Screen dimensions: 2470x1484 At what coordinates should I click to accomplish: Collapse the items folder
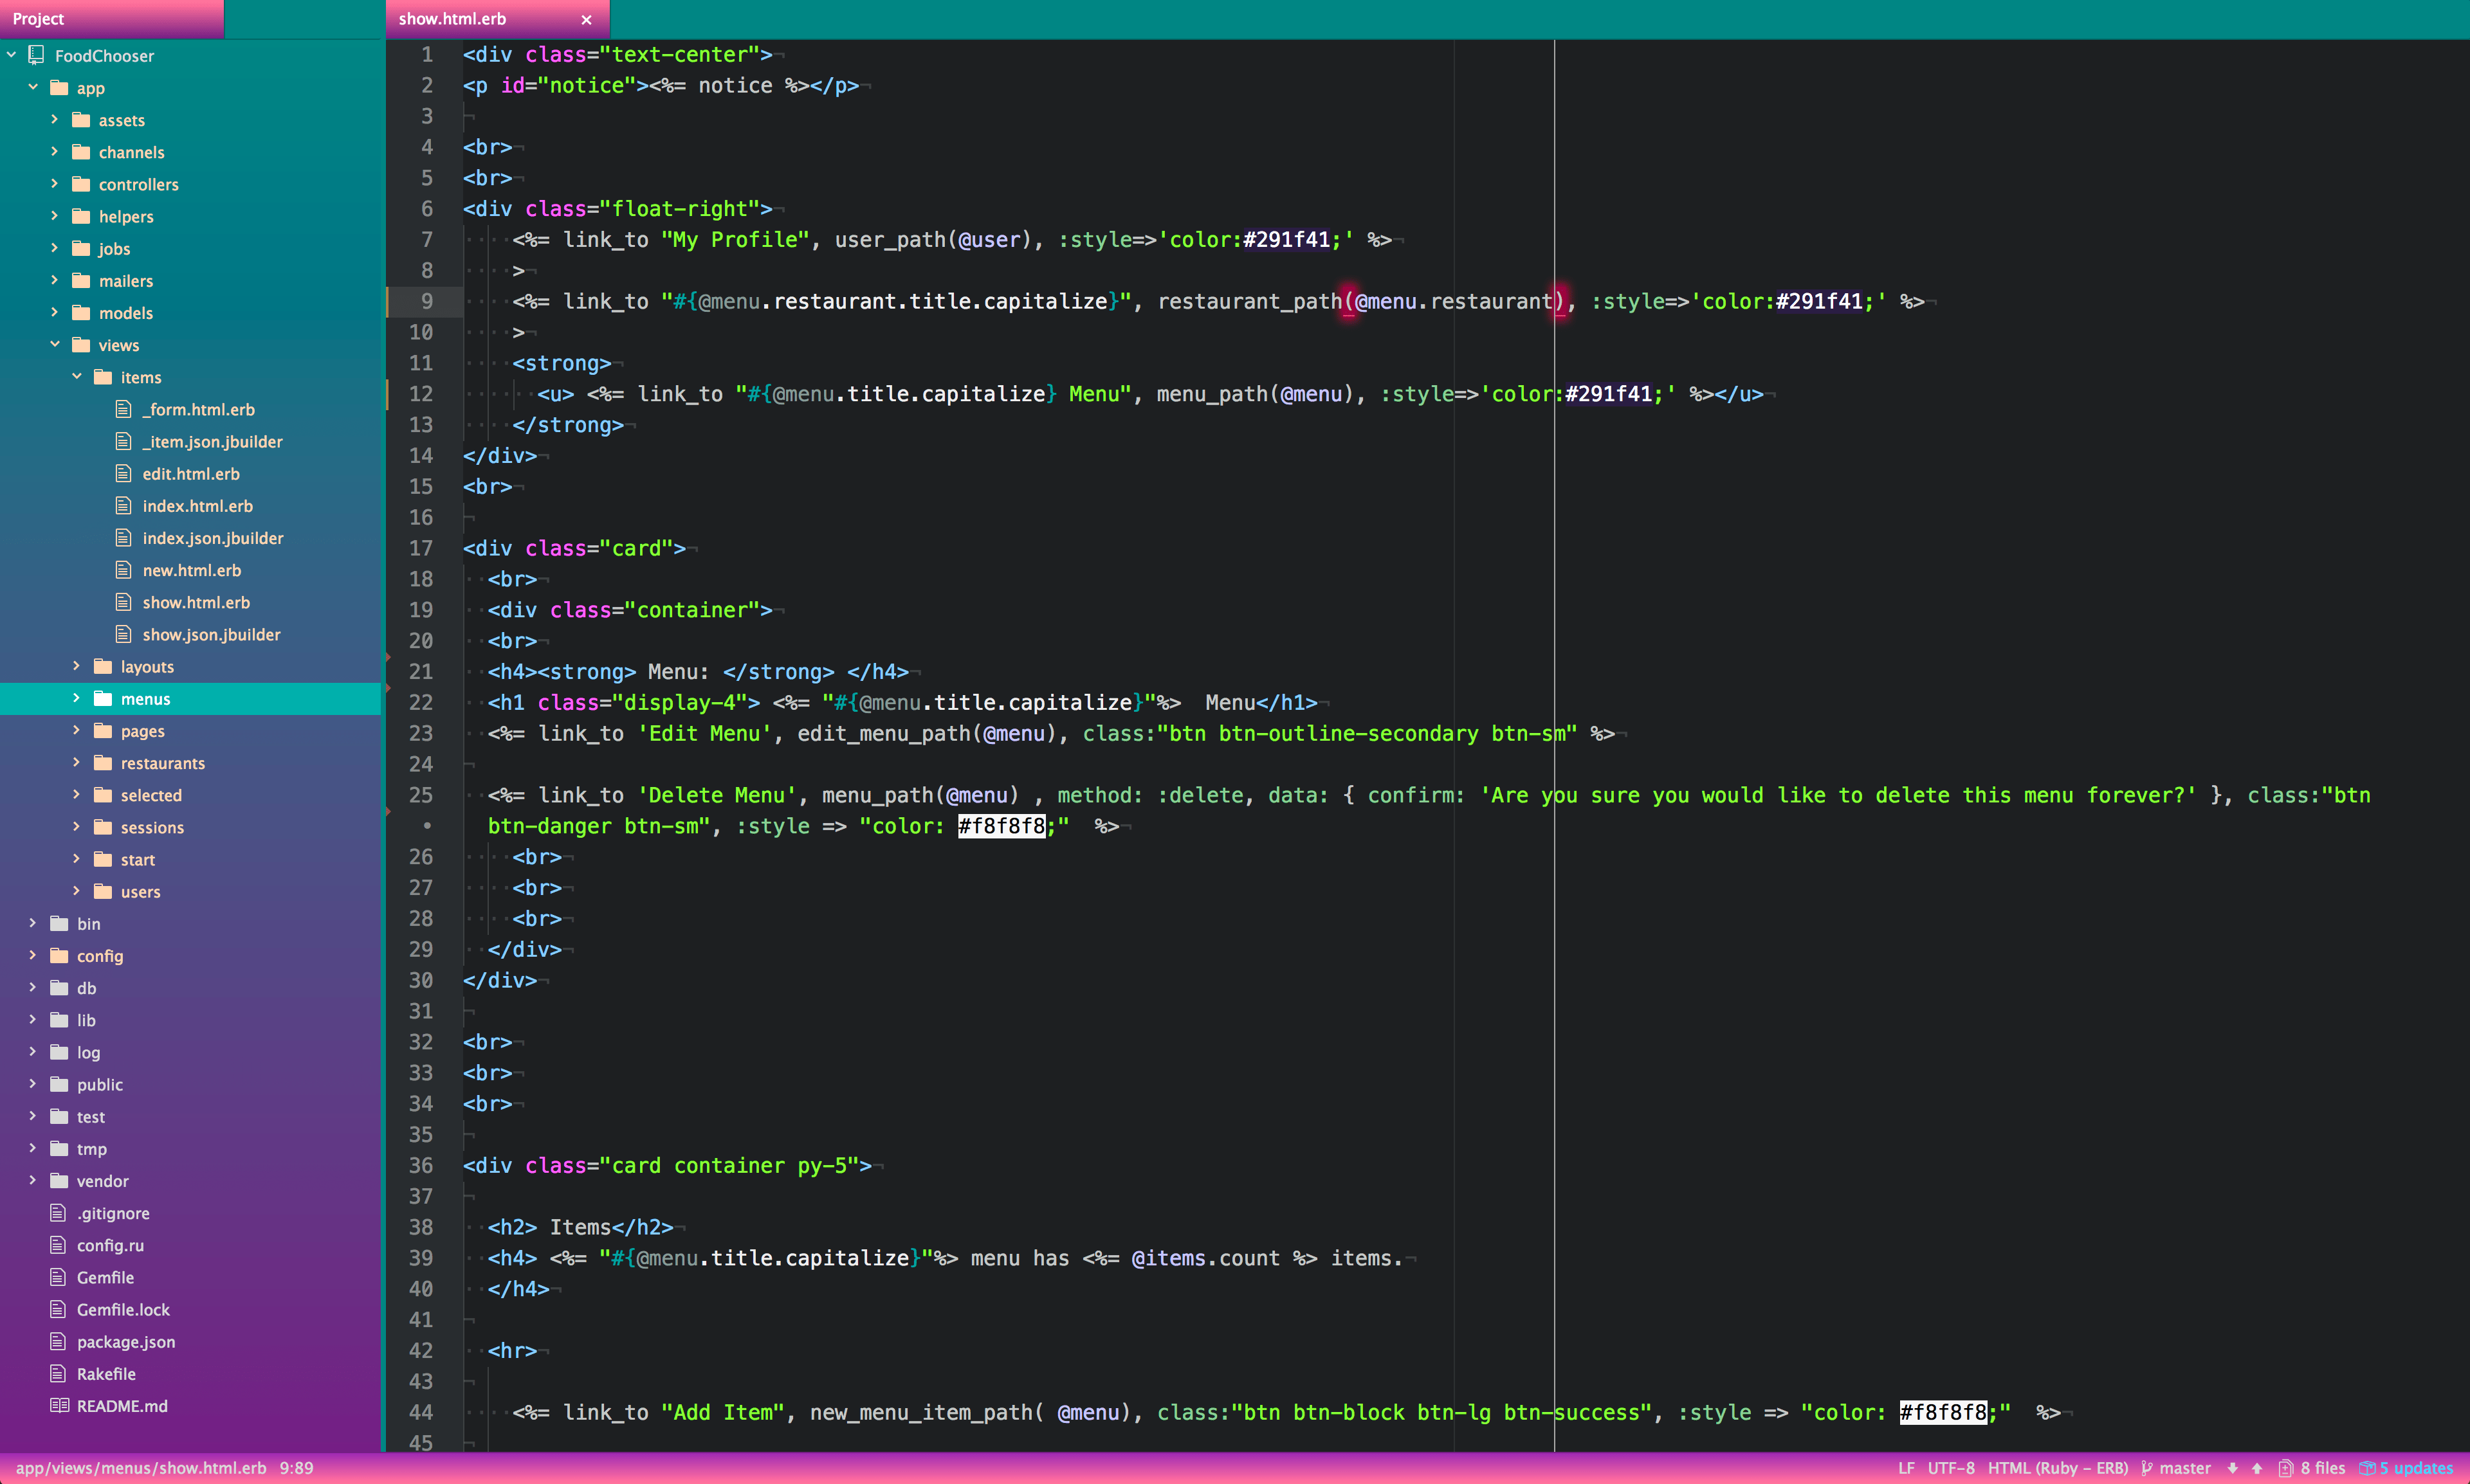point(77,376)
